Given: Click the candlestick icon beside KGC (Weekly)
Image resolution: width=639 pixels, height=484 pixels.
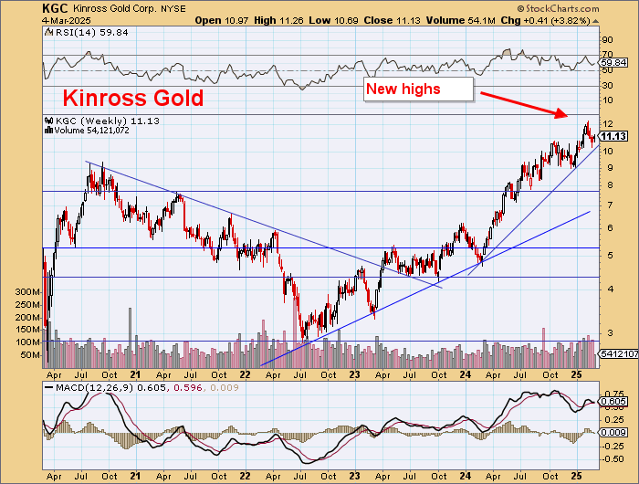Looking at the screenshot, I should (49, 121).
